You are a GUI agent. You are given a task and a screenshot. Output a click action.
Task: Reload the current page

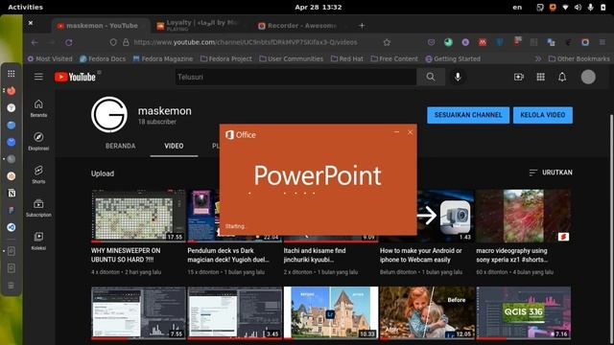[x=69, y=42]
